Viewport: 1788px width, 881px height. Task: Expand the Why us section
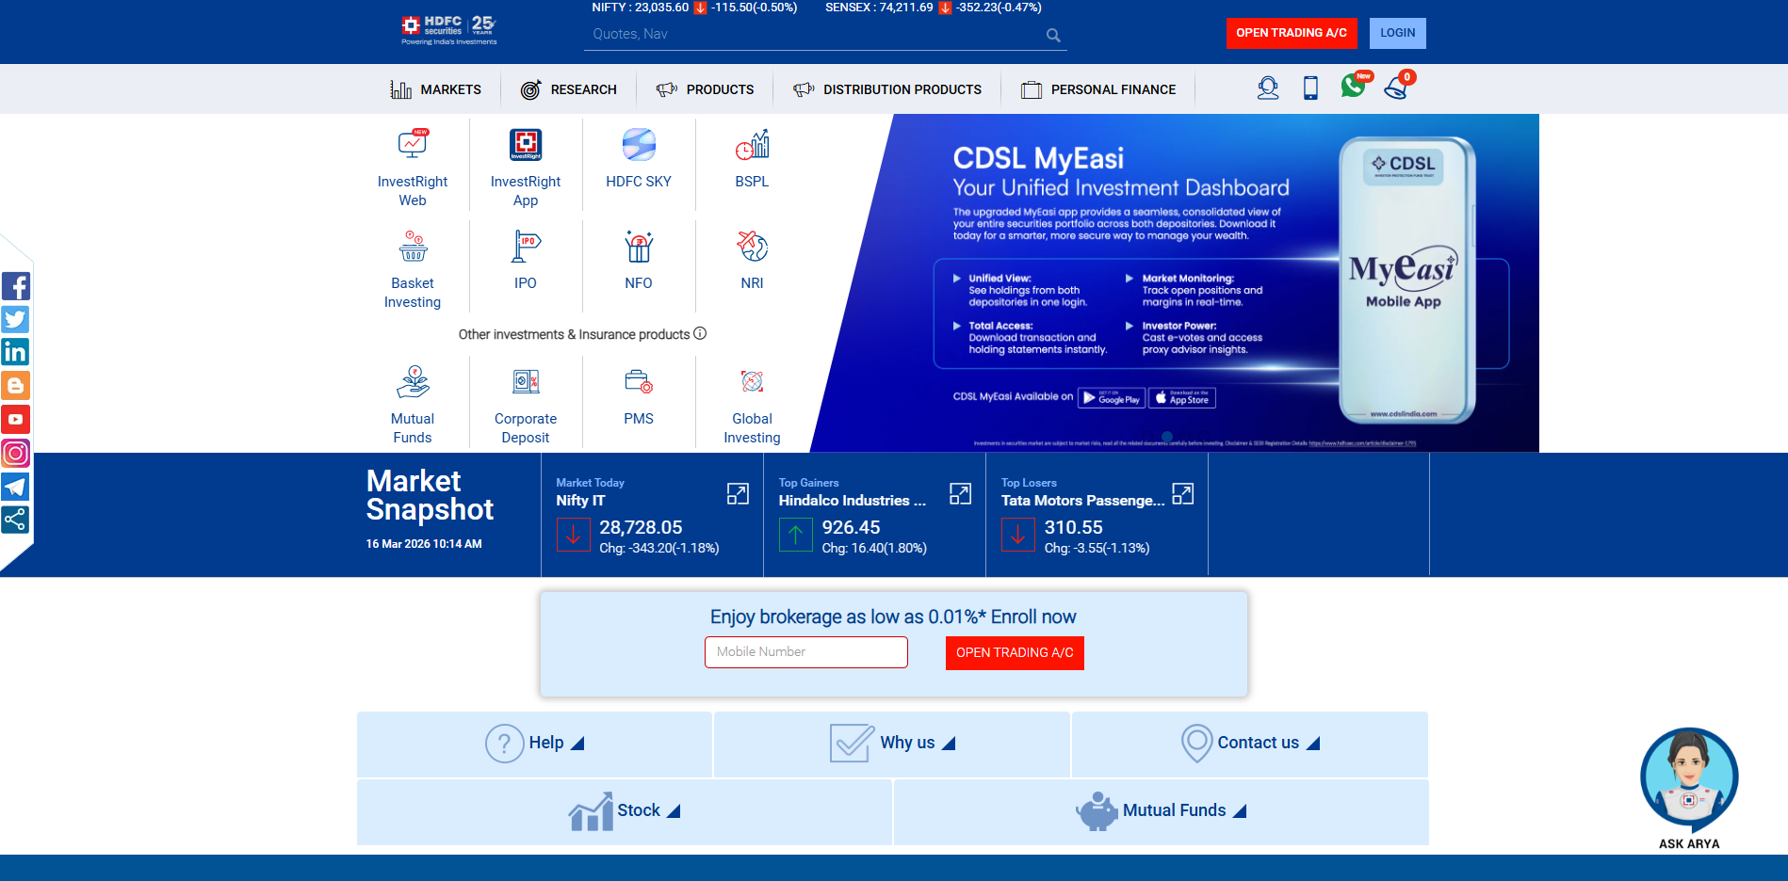point(892,744)
